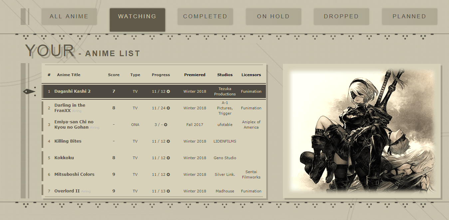Screen dimensions: 449x220
Task: Open the Mitsuboshi Colors entry
Action: point(75,174)
